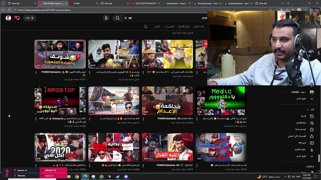This screenshot has width=321, height=180.
Task: Open File Explorer from the taskbar
Action: click(x=69, y=177)
